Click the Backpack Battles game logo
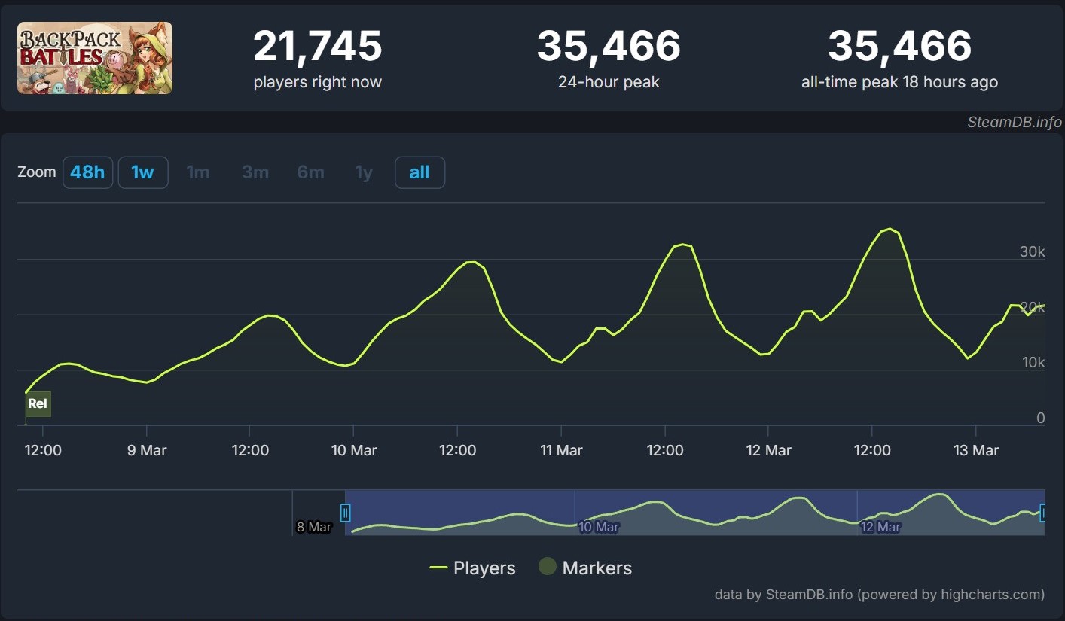 [95, 58]
